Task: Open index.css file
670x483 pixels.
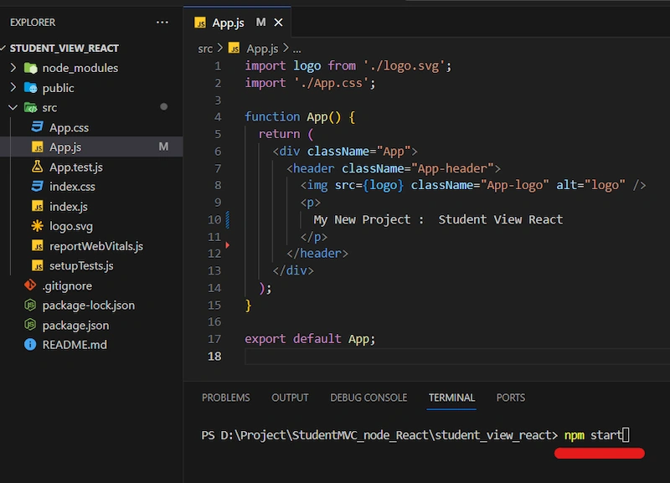Action: (72, 187)
